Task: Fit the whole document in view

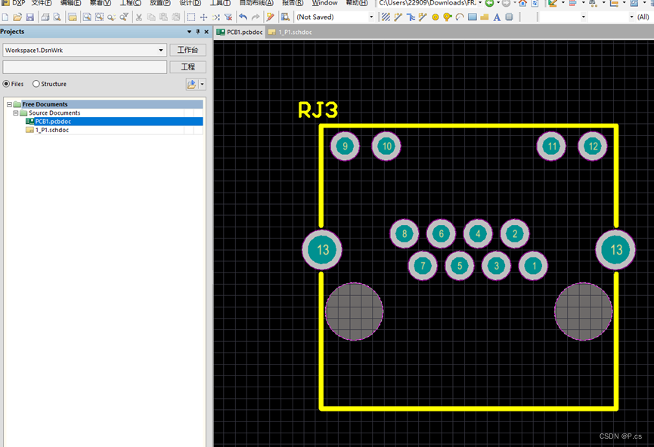Action: pos(87,17)
